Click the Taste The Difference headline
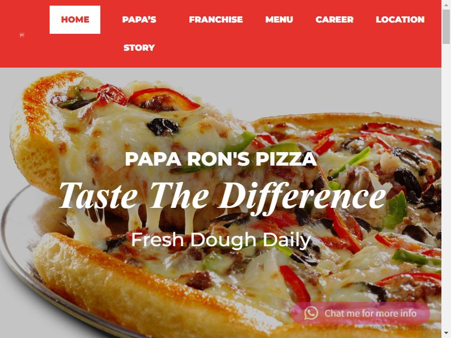Viewport: 451px width, 338px height. (222, 196)
